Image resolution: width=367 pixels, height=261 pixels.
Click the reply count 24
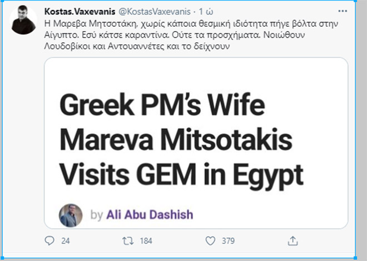click(x=65, y=241)
